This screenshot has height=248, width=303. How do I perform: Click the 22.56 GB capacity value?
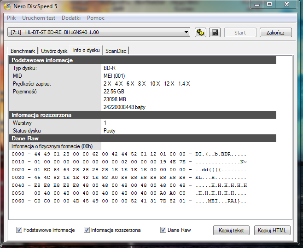point(114,92)
